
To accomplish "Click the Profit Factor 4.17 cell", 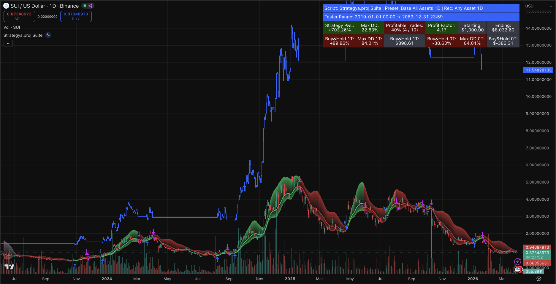I will point(442,28).
